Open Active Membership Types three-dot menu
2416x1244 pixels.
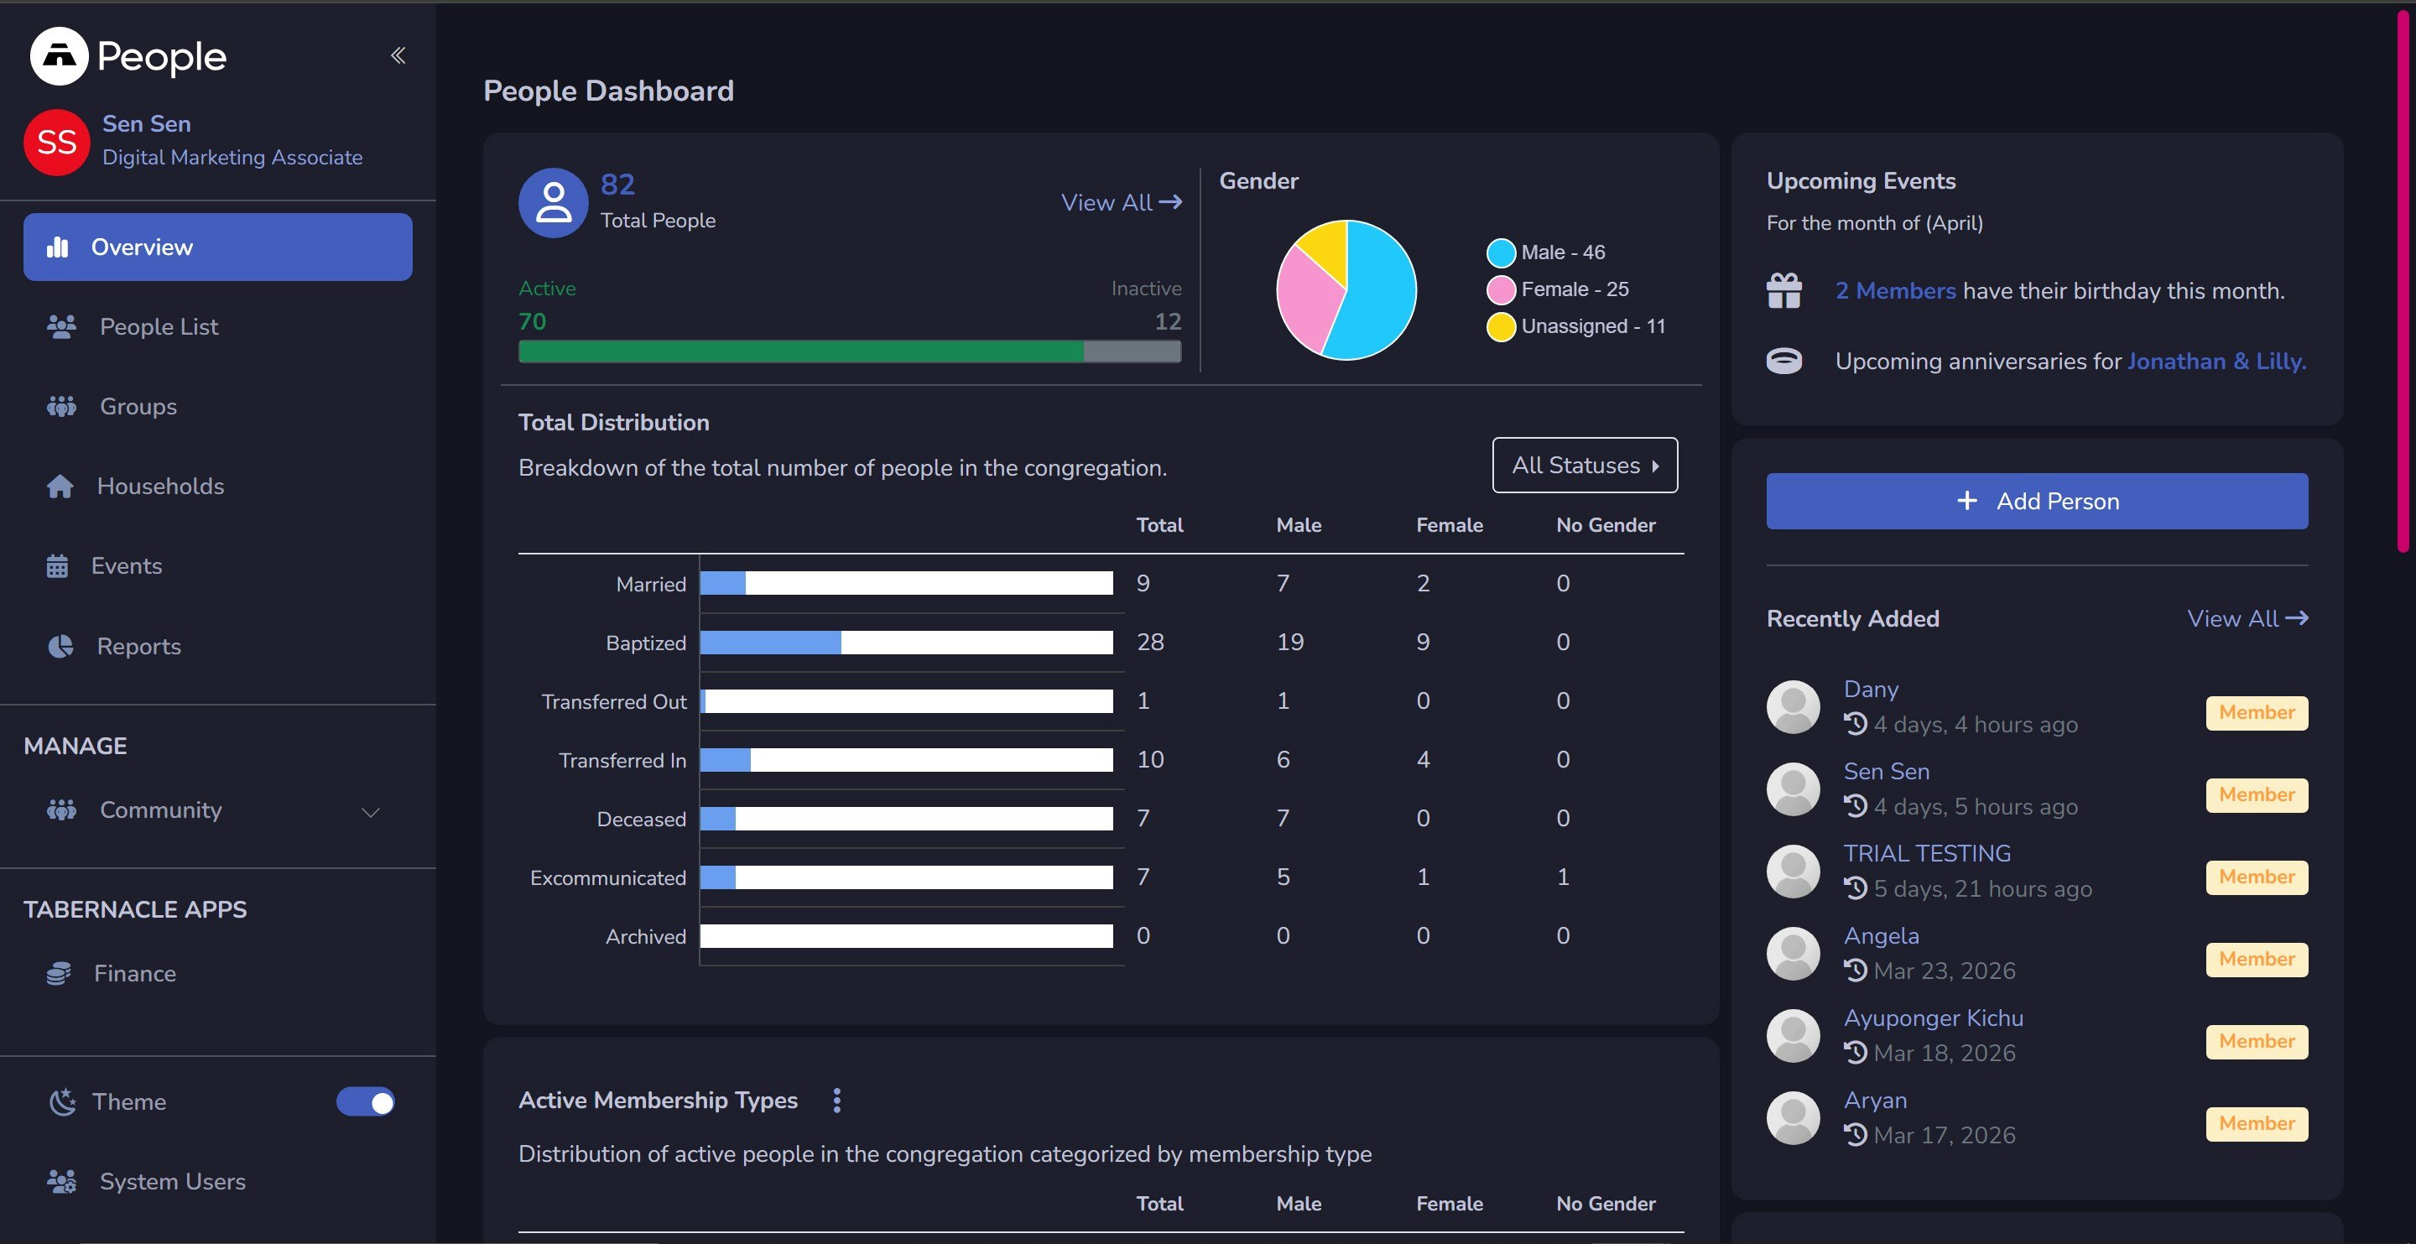point(836,1101)
